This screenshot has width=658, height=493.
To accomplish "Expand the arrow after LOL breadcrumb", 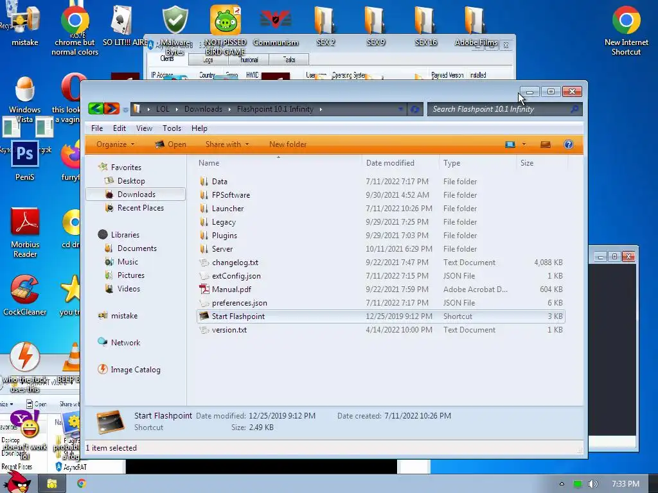I will point(177,109).
